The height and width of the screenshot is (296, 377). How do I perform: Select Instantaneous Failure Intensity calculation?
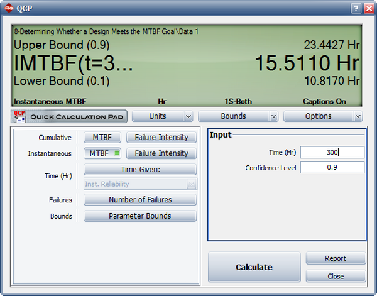click(161, 153)
